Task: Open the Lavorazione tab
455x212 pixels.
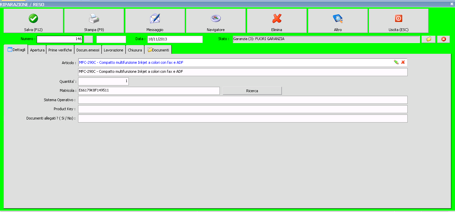Action: (113, 50)
